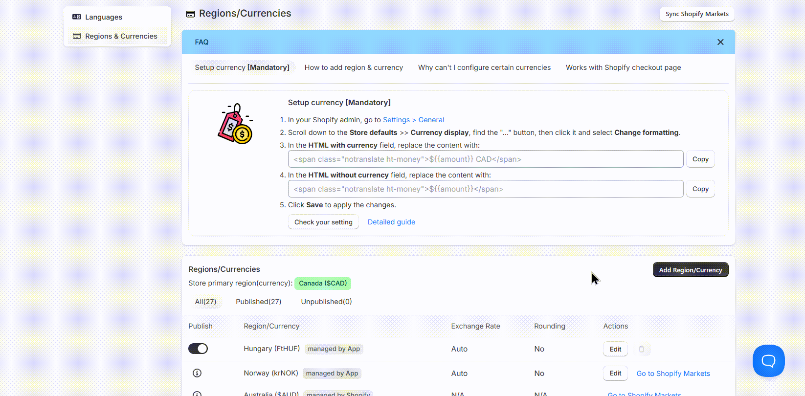Click the Auto exchange rate for Norway
This screenshot has width=805, height=396.
[x=459, y=374]
